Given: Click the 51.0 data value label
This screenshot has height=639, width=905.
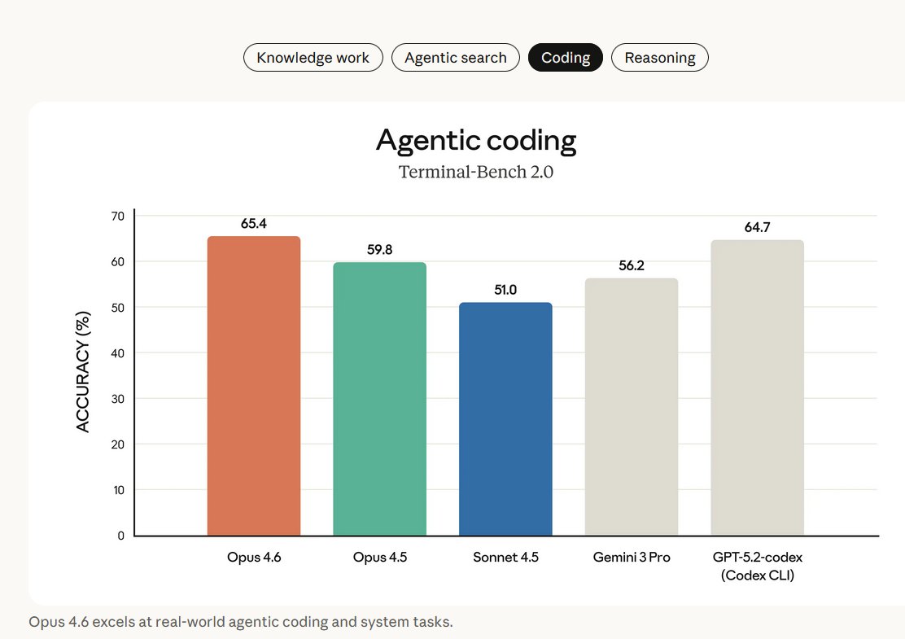Looking at the screenshot, I should [x=505, y=290].
